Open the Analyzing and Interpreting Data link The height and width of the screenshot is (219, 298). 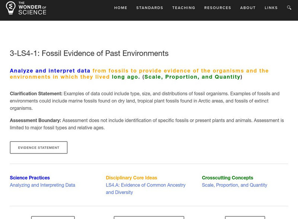42,185
